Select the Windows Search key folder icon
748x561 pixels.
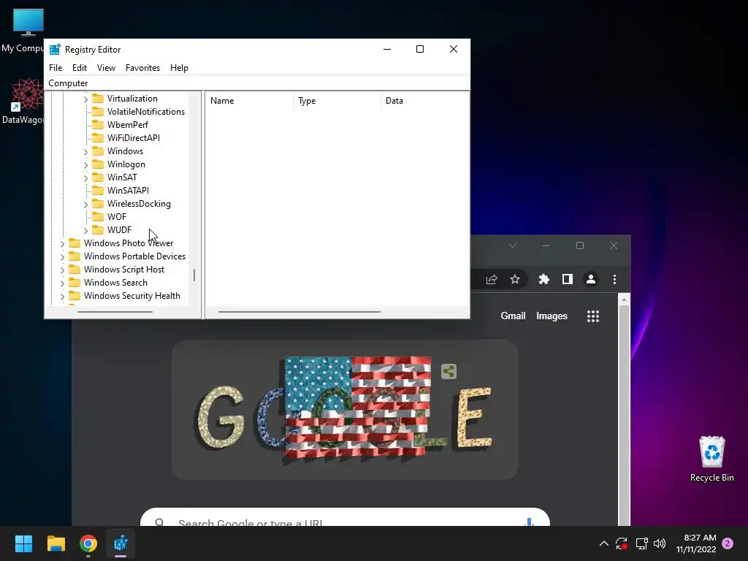pos(75,283)
